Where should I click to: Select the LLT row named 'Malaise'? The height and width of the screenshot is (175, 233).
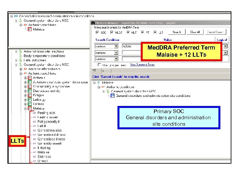point(43,152)
